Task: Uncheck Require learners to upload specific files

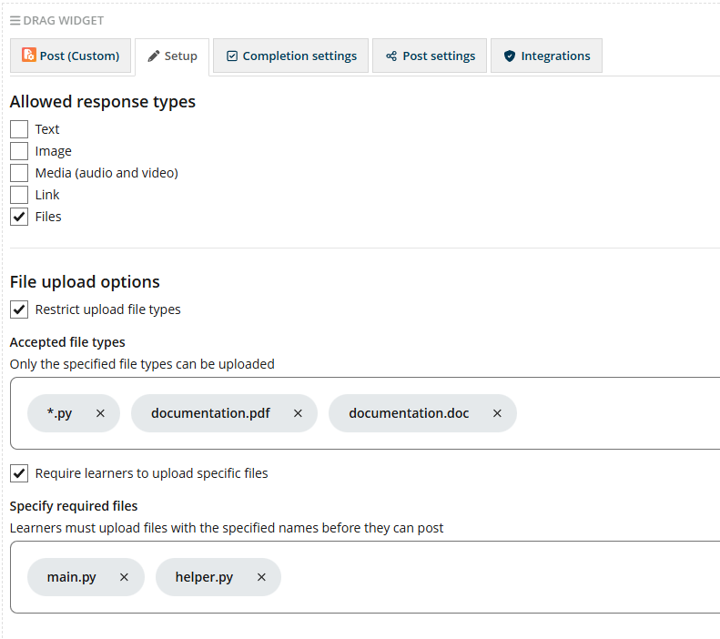Action: click(19, 473)
